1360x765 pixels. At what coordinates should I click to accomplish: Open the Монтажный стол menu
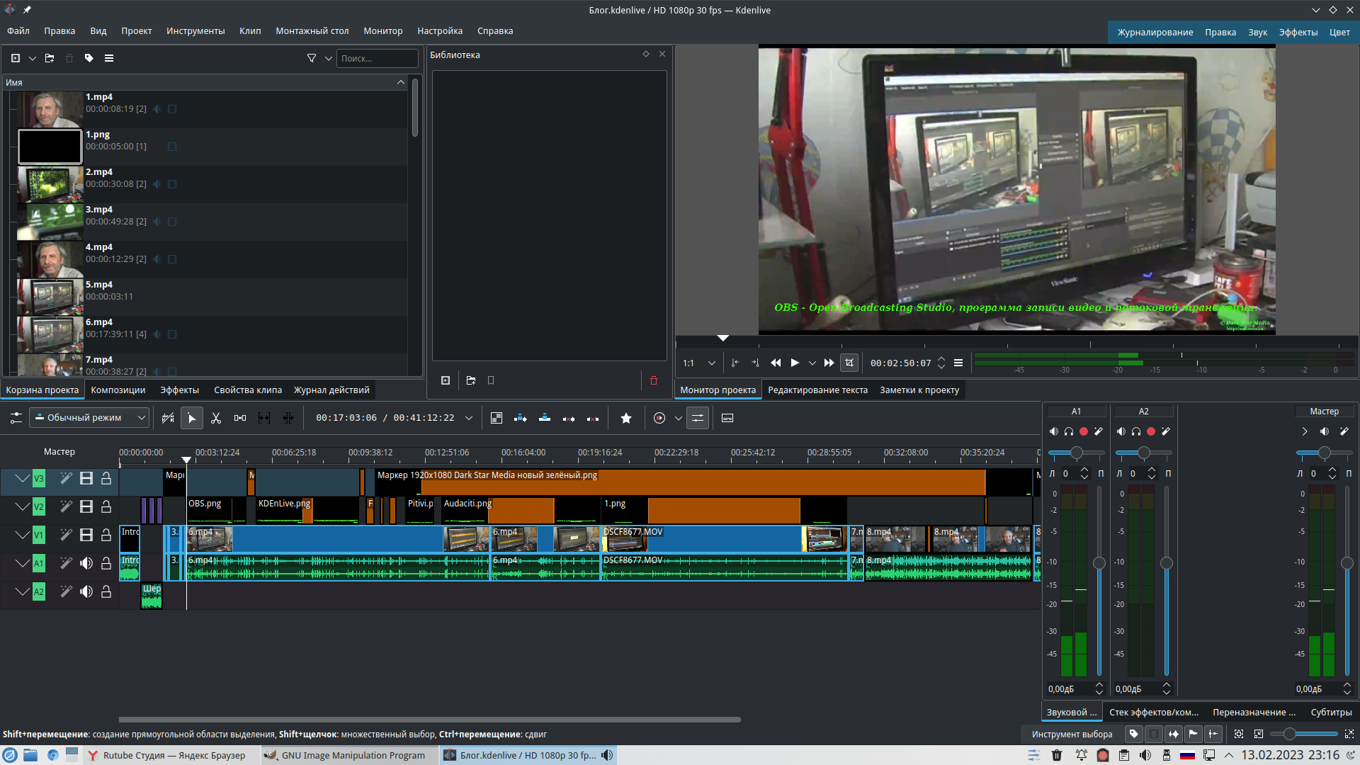click(312, 31)
